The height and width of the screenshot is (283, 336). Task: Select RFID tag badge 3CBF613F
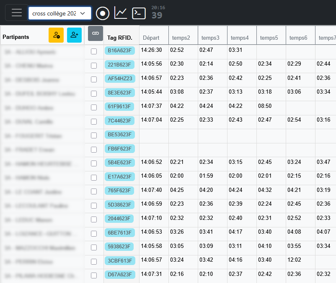click(120, 260)
